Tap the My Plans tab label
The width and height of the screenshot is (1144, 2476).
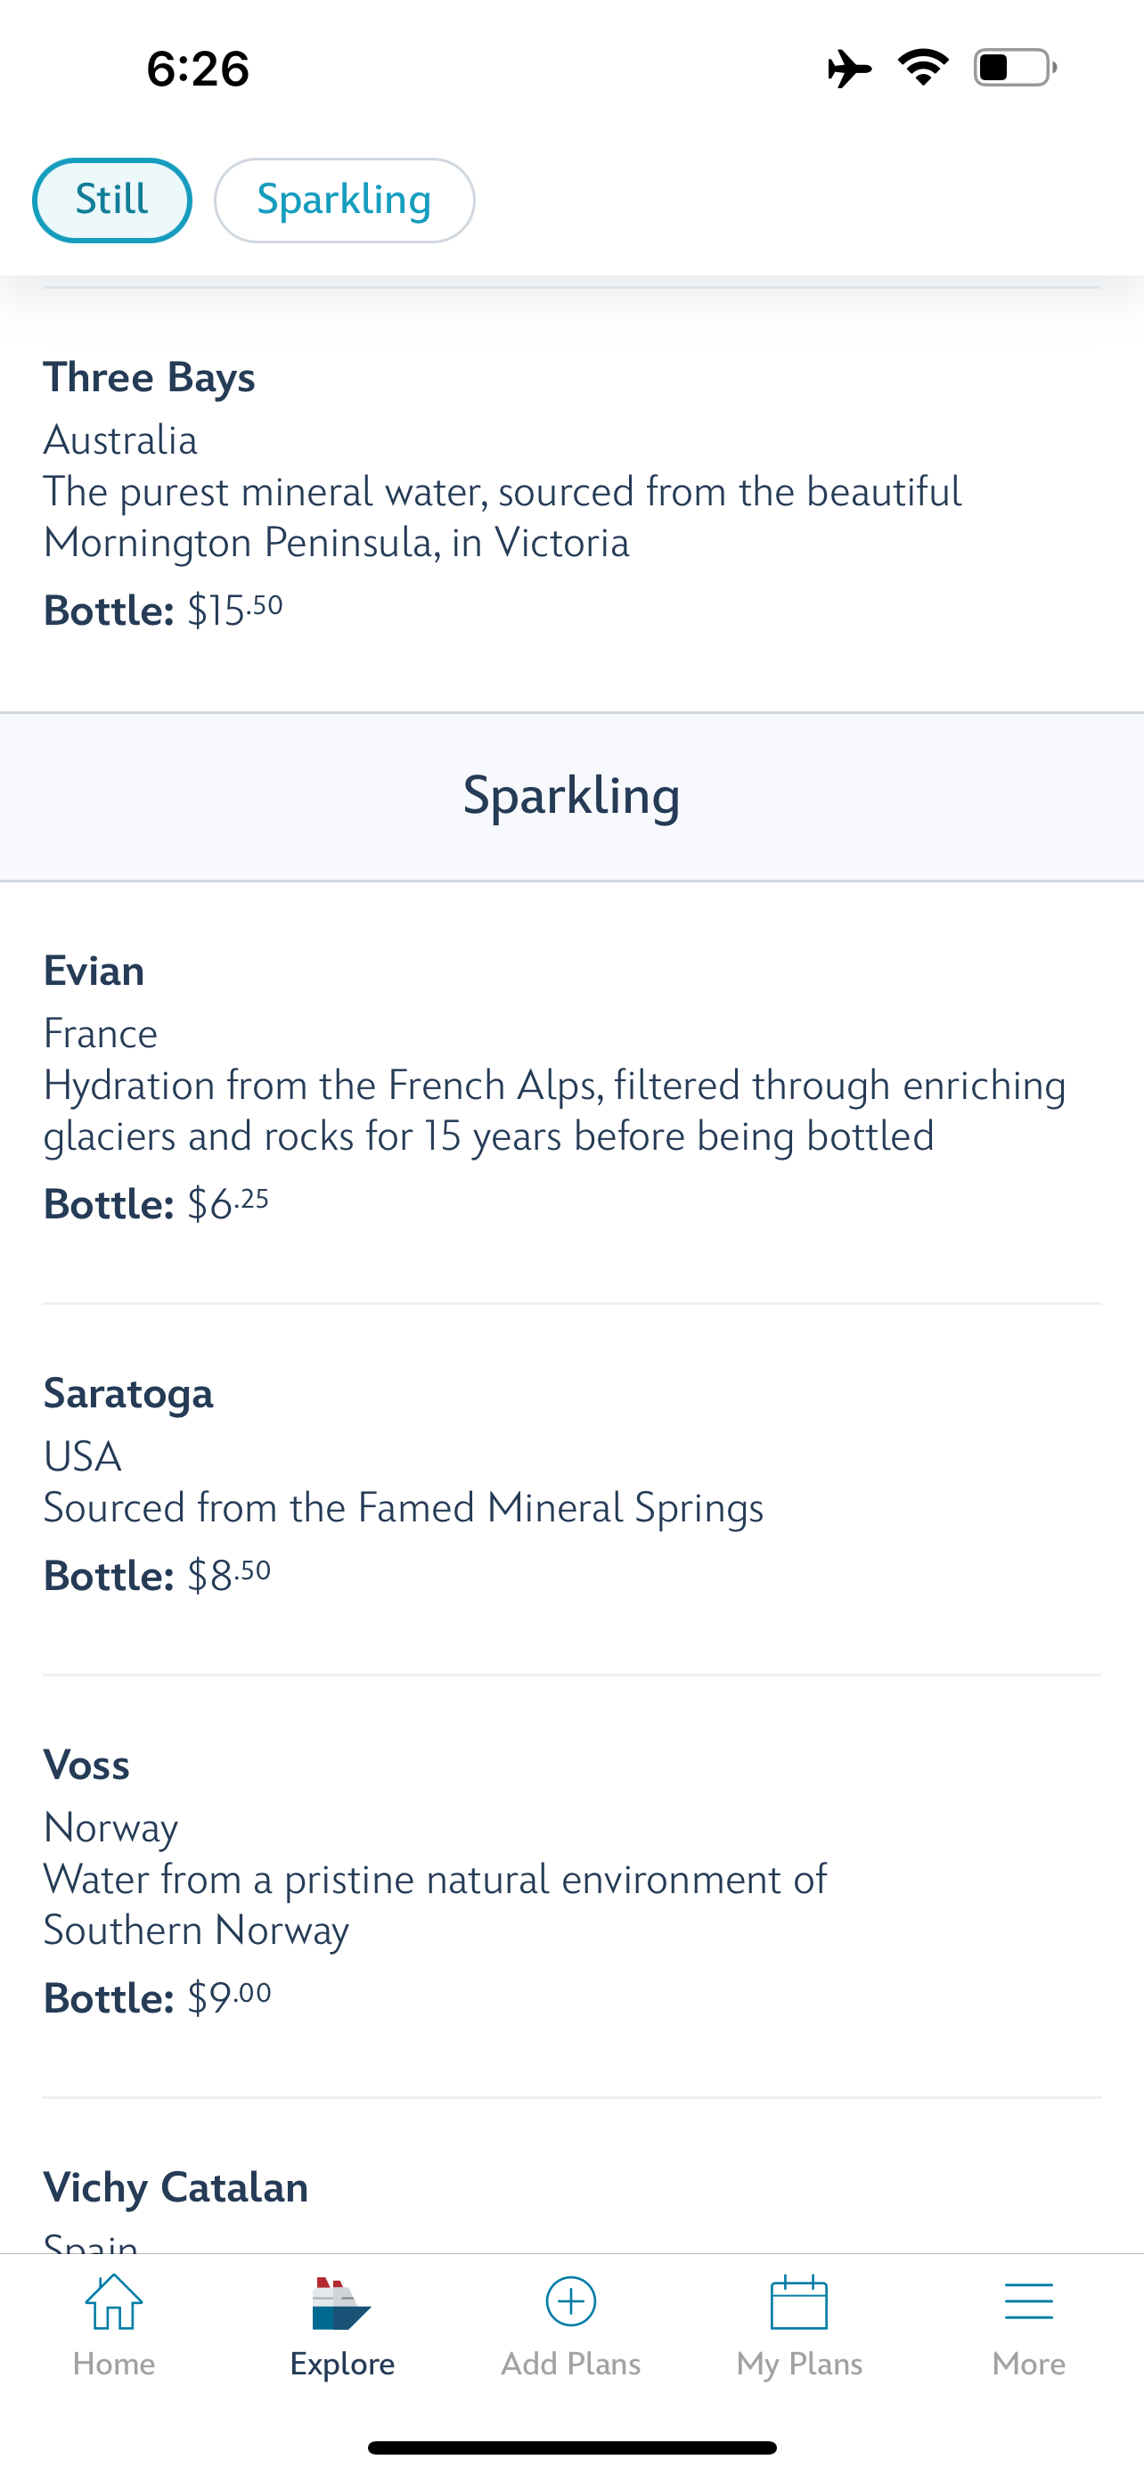click(x=799, y=2364)
